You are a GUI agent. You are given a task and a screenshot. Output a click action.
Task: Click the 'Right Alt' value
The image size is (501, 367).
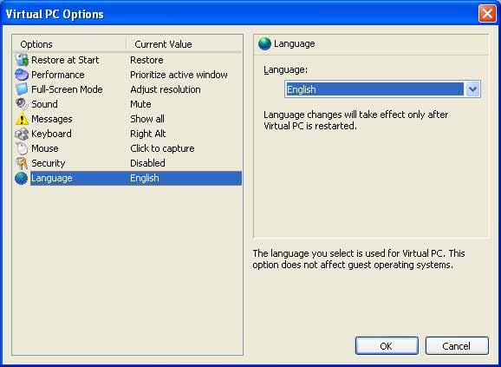click(x=147, y=134)
